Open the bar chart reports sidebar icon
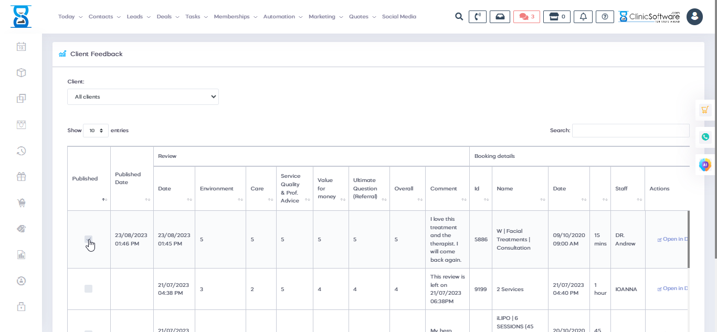The height and width of the screenshot is (332, 717). [21, 255]
